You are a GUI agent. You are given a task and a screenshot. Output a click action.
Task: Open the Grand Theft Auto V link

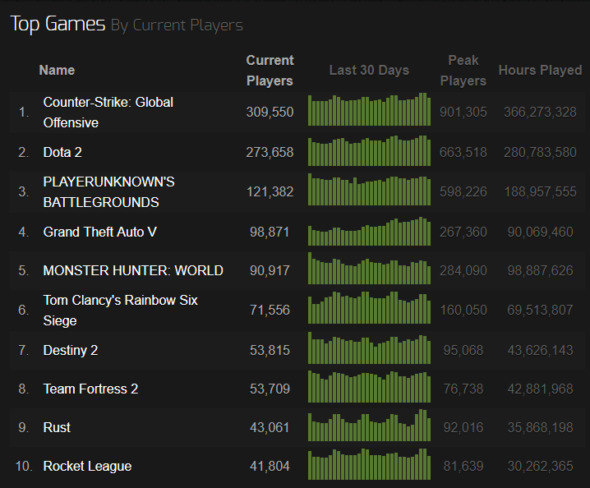pyautogui.click(x=99, y=232)
